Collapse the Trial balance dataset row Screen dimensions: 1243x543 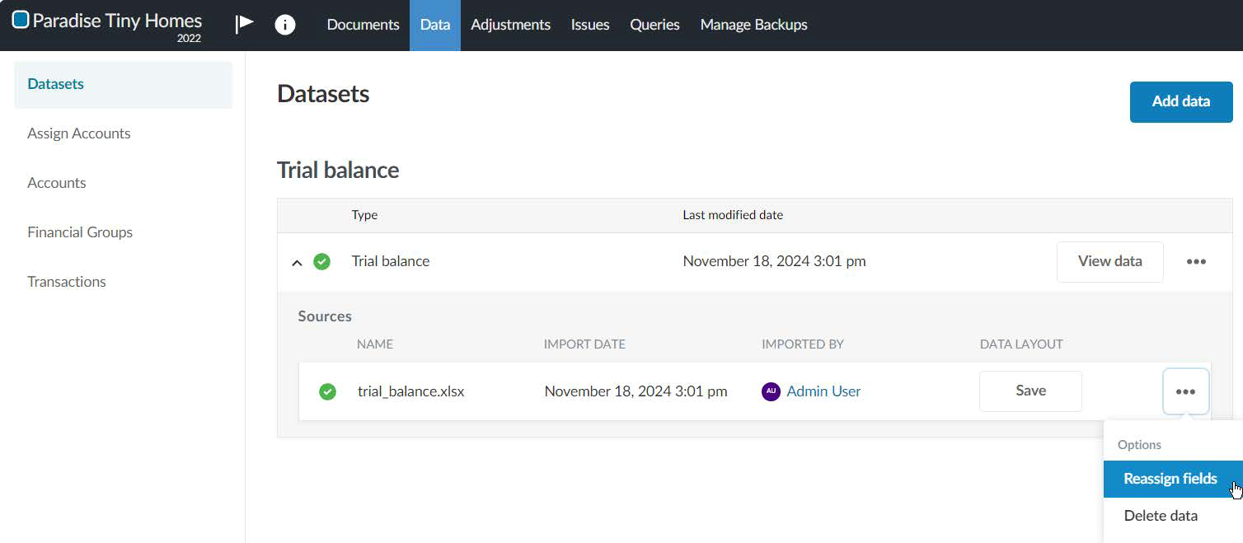coord(298,263)
